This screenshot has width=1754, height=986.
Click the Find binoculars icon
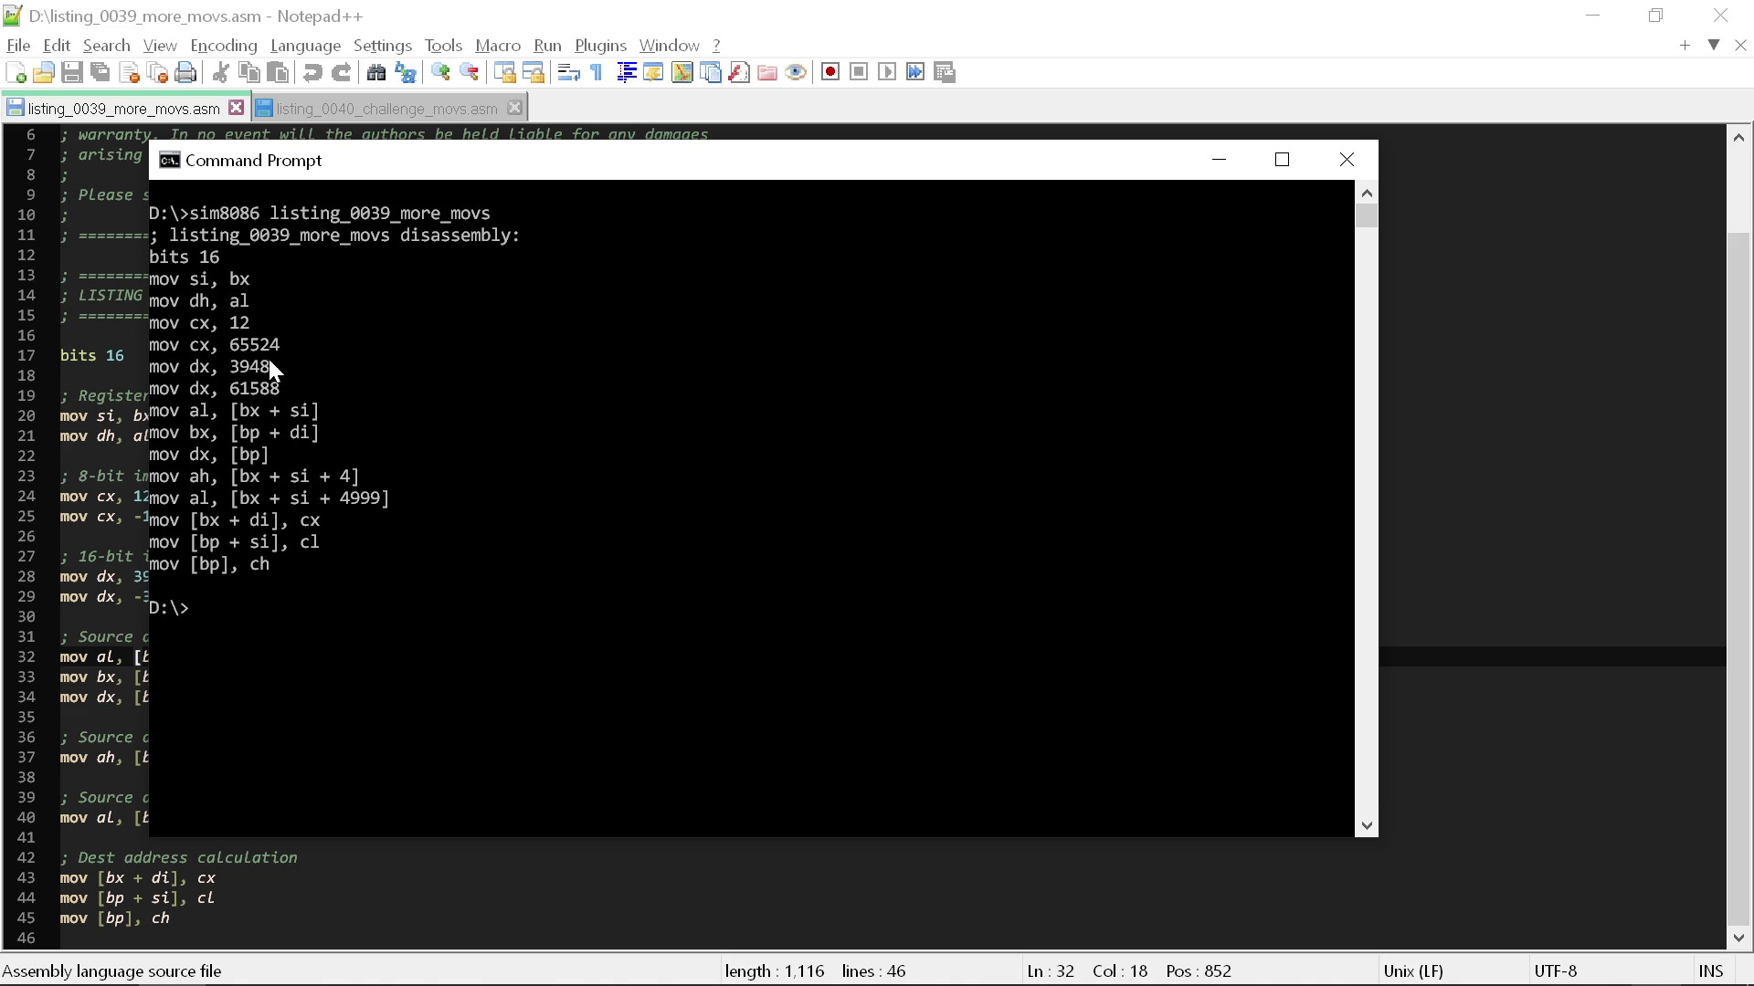[375, 72]
